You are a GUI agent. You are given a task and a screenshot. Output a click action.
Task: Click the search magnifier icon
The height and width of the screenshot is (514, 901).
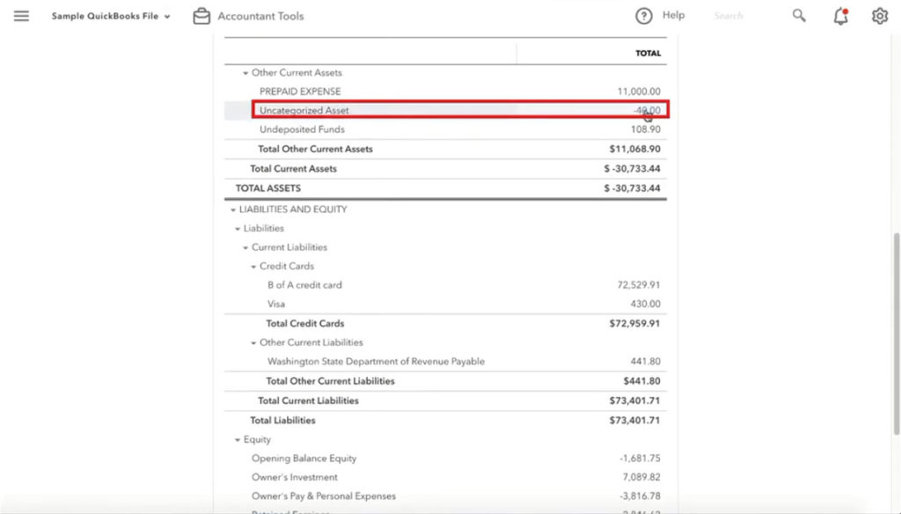[x=798, y=15]
